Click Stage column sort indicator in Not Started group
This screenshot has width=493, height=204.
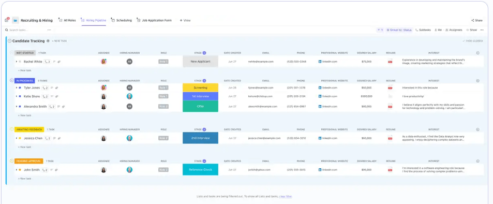tap(204, 53)
